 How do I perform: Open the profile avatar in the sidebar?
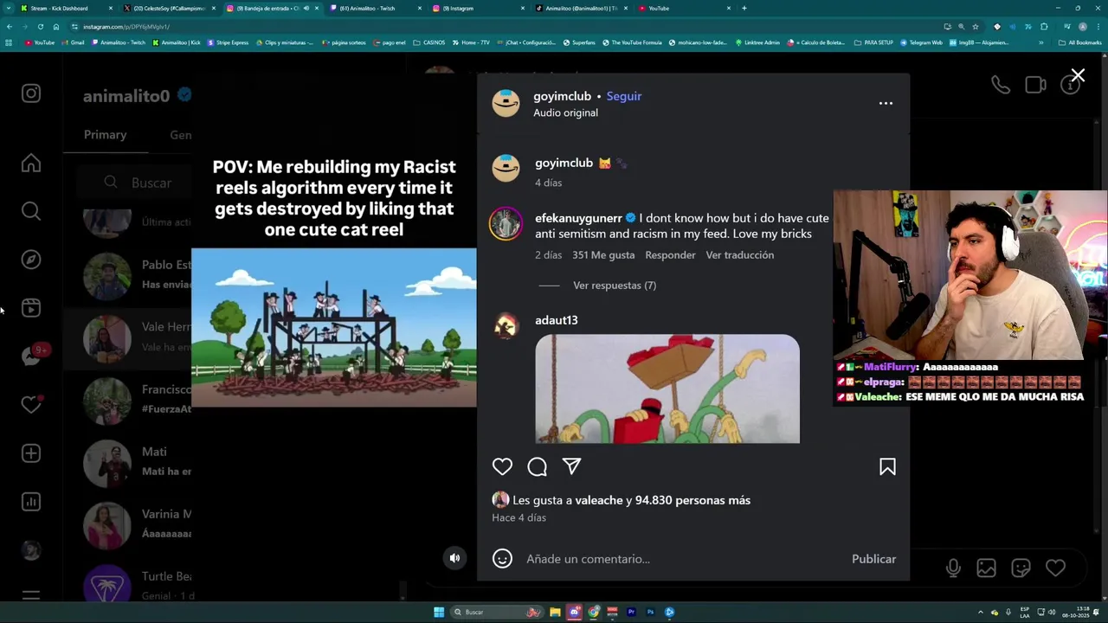(31, 550)
